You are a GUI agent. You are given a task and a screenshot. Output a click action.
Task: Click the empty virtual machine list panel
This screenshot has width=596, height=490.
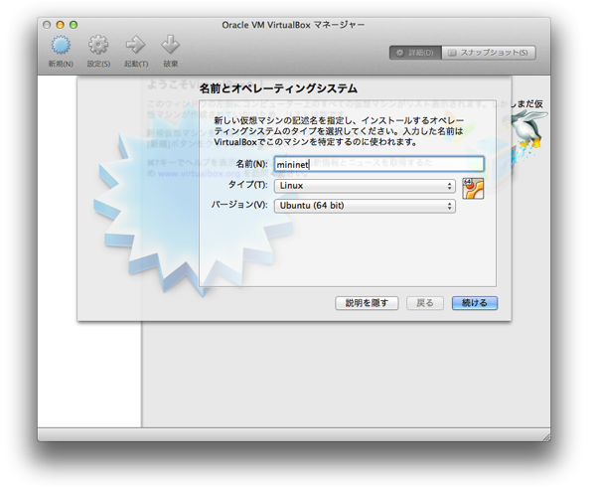click(x=89, y=378)
